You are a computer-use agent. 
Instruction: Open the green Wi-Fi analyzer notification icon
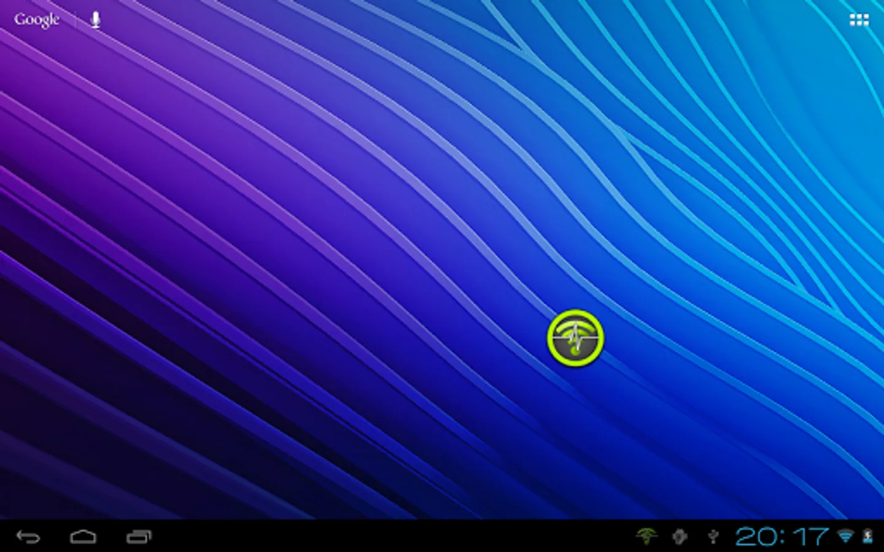pyautogui.click(x=646, y=537)
